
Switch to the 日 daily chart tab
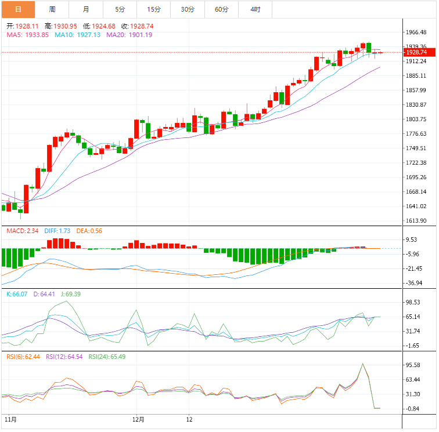coord(18,9)
